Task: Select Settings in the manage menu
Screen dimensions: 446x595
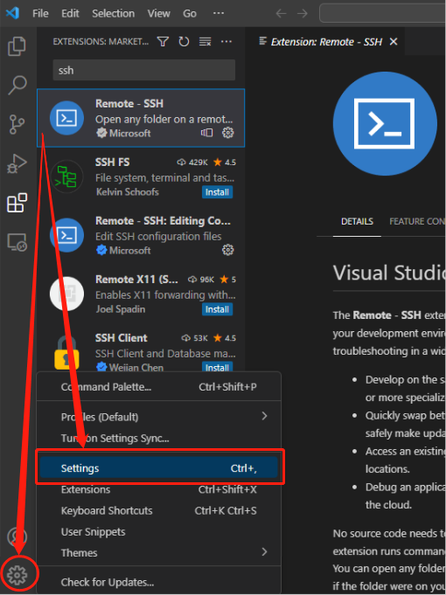Action: click(159, 467)
